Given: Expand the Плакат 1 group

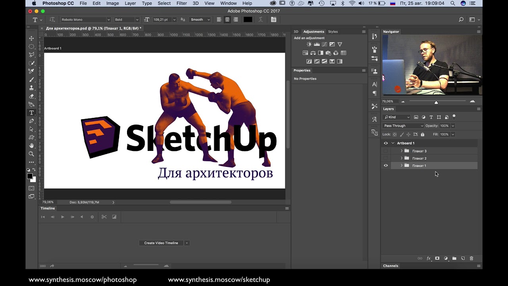Looking at the screenshot, I should pyautogui.click(x=401, y=166).
